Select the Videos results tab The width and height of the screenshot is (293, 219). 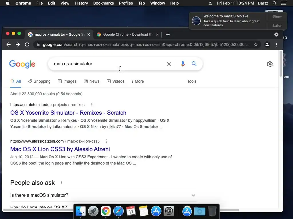click(x=116, y=81)
